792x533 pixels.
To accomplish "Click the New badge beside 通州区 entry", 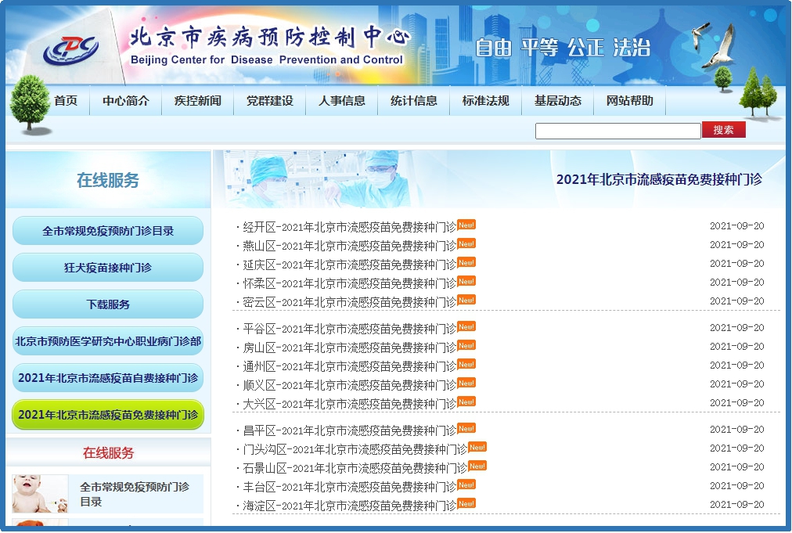I will [x=466, y=364].
